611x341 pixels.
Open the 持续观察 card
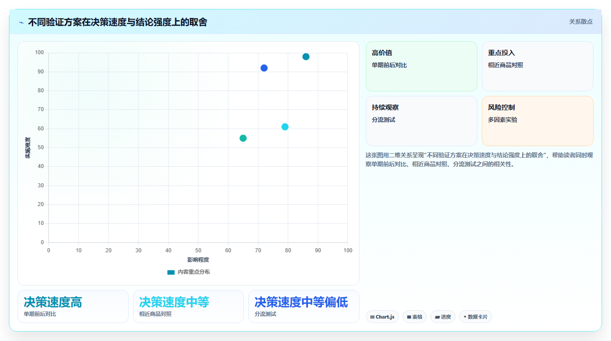pyautogui.click(x=421, y=121)
